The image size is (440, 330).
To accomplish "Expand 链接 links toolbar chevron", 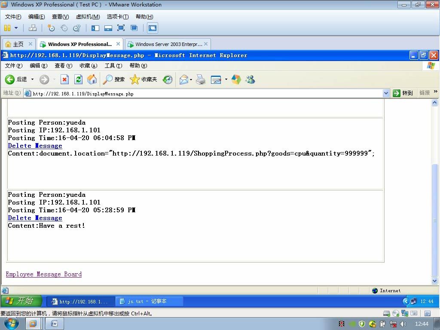I will coord(436,92).
